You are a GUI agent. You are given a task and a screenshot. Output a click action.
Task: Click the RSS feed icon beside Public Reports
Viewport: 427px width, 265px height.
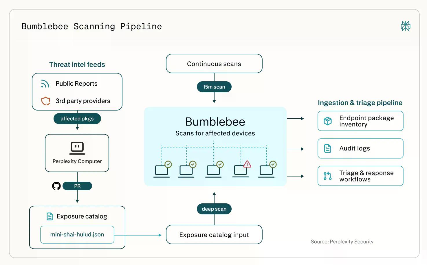click(45, 84)
